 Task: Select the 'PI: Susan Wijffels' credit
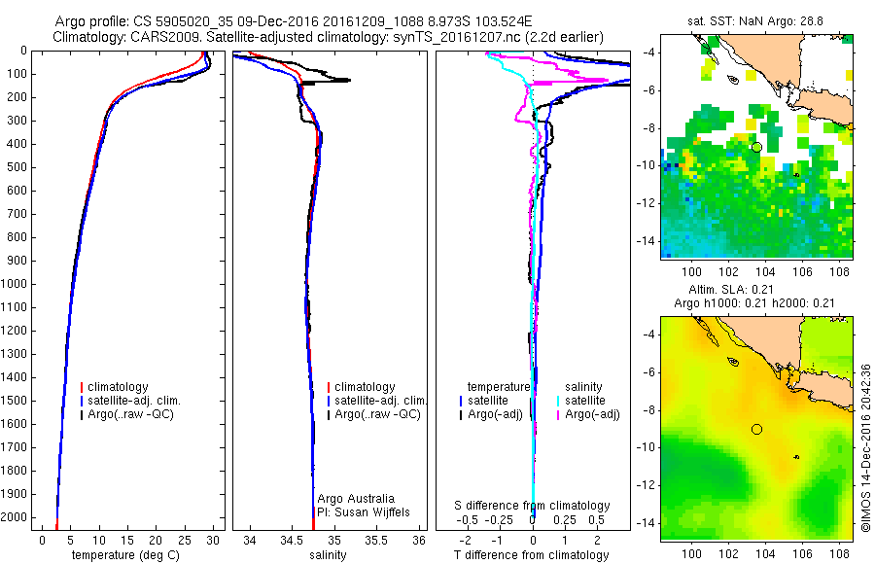(364, 512)
